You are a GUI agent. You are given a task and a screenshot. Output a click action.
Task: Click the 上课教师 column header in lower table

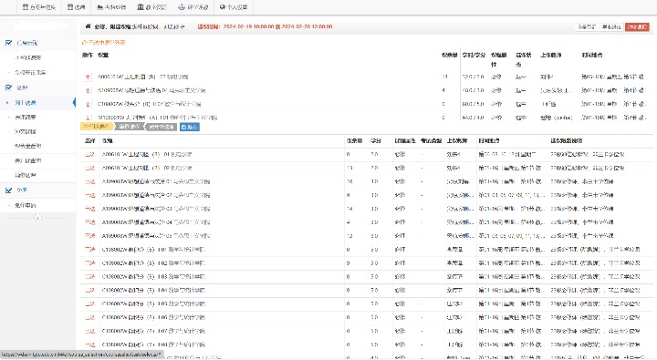tap(457, 140)
